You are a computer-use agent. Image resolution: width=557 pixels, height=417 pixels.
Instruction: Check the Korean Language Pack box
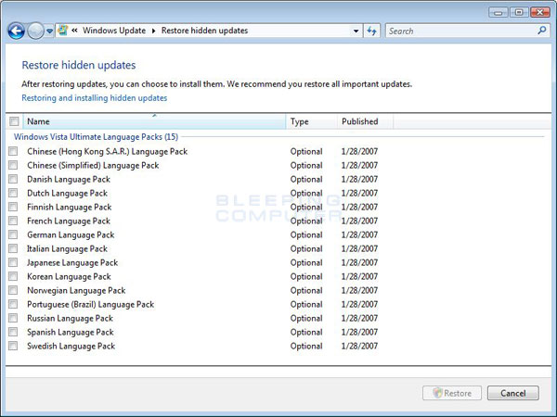click(13, 276)
